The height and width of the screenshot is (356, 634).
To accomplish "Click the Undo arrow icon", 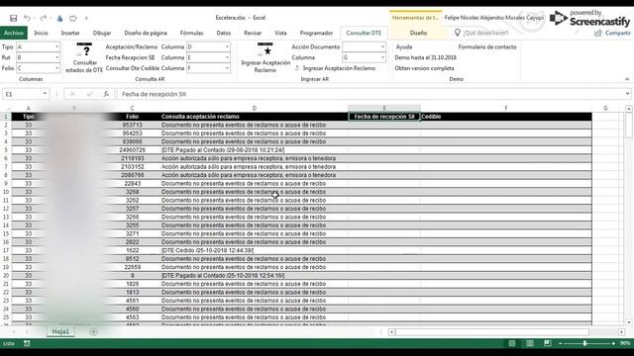I will tap(27, 18).
